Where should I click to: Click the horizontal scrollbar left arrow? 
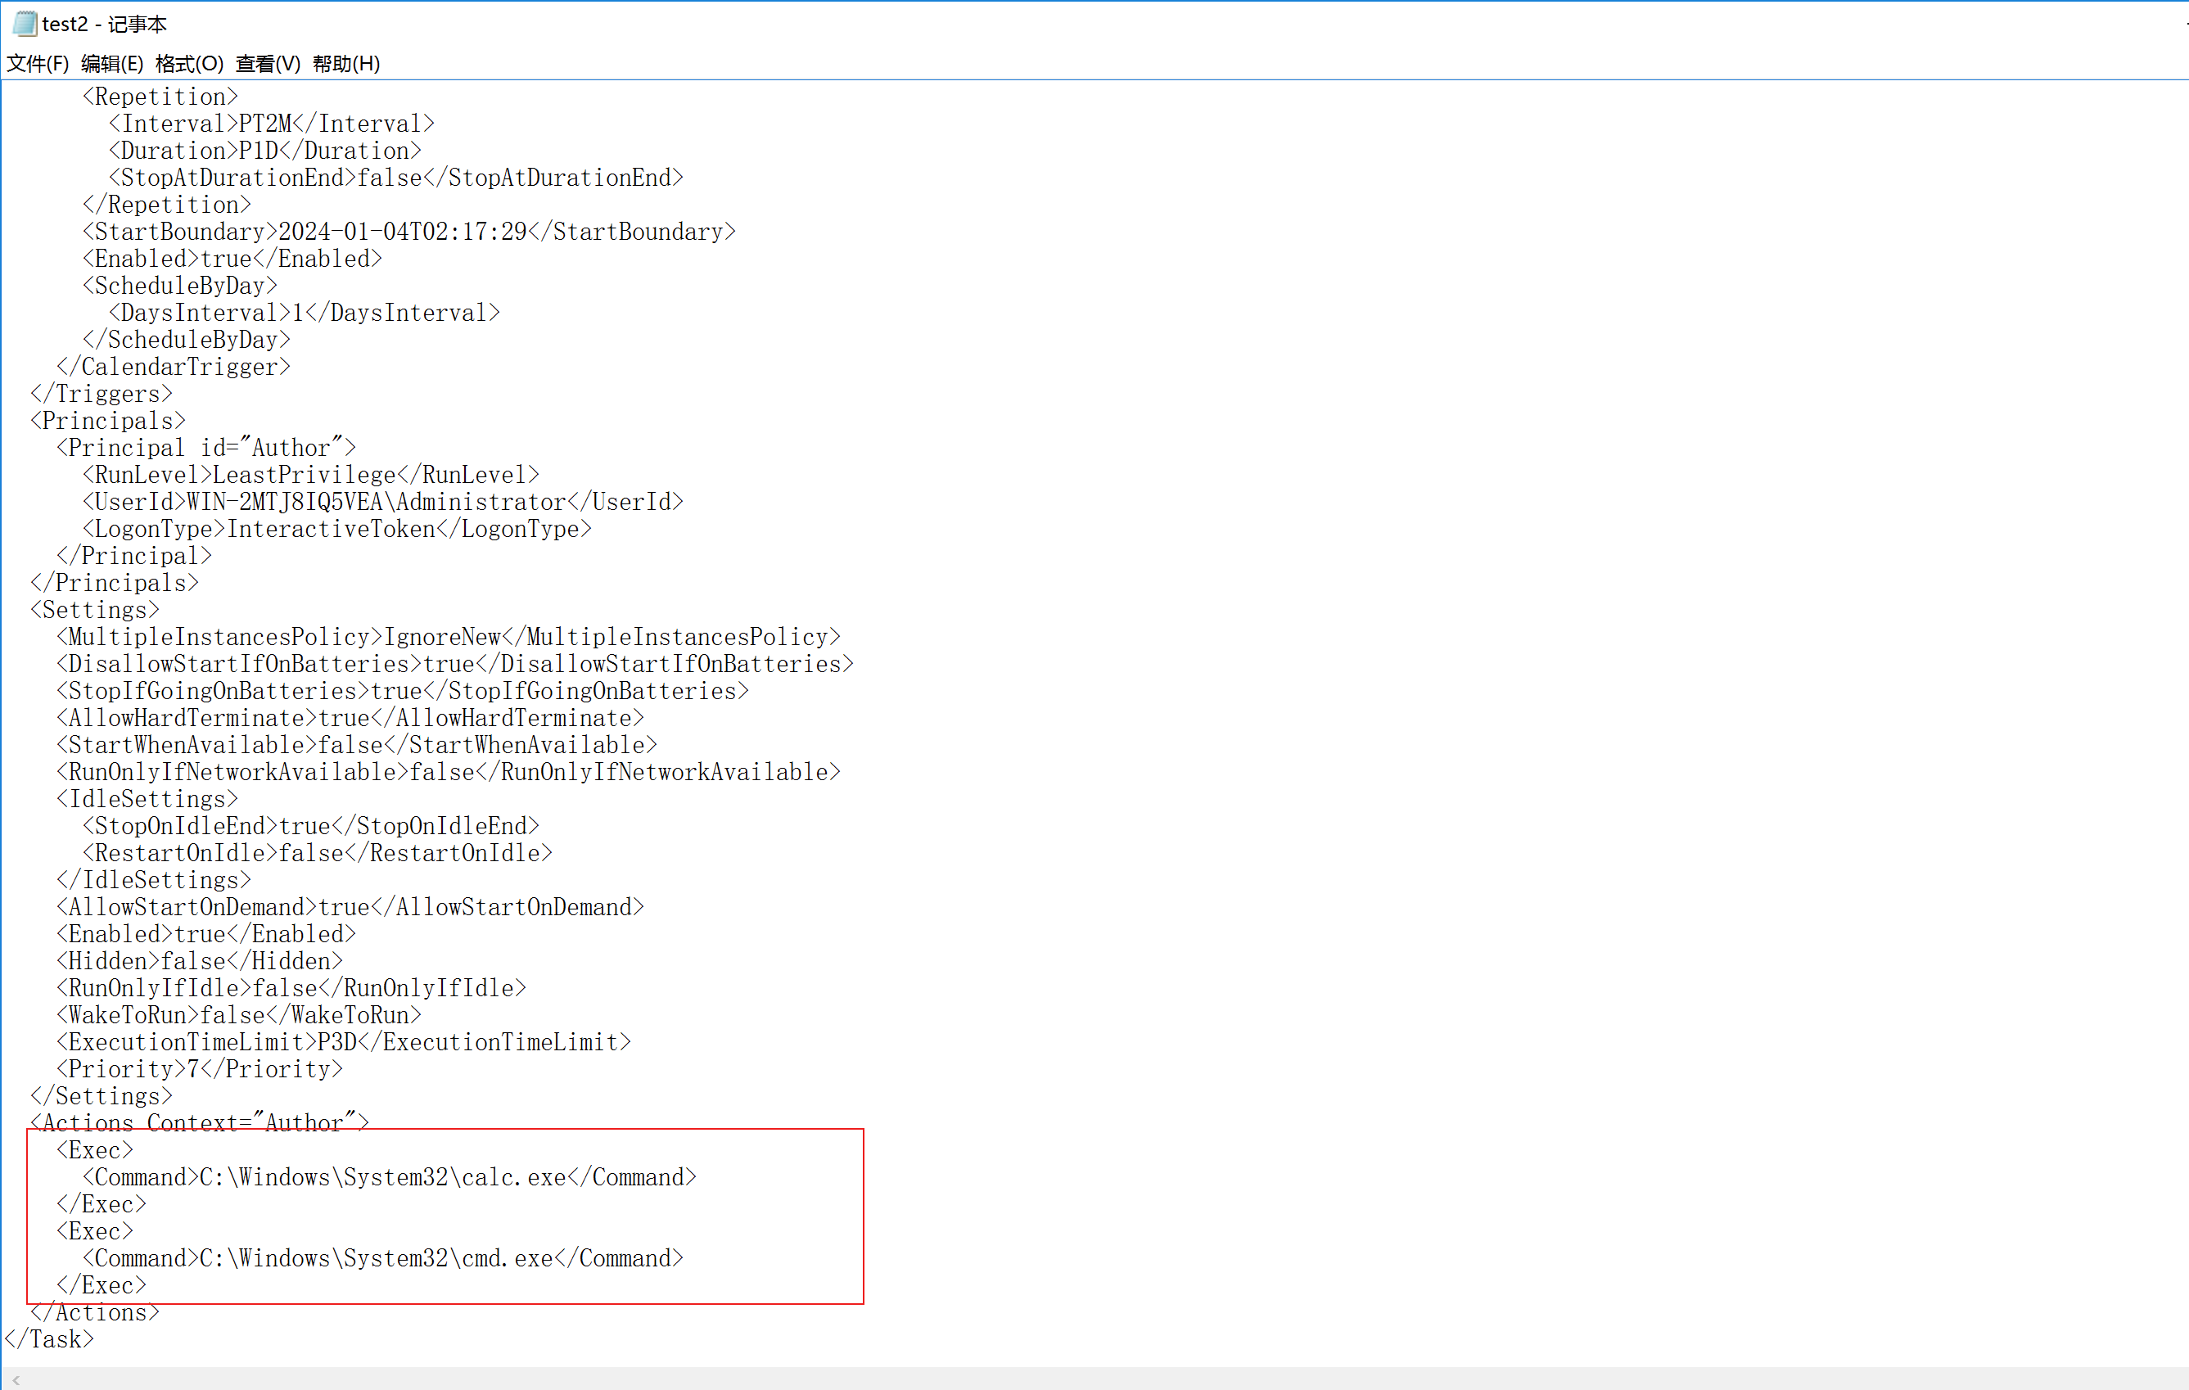16,1380
